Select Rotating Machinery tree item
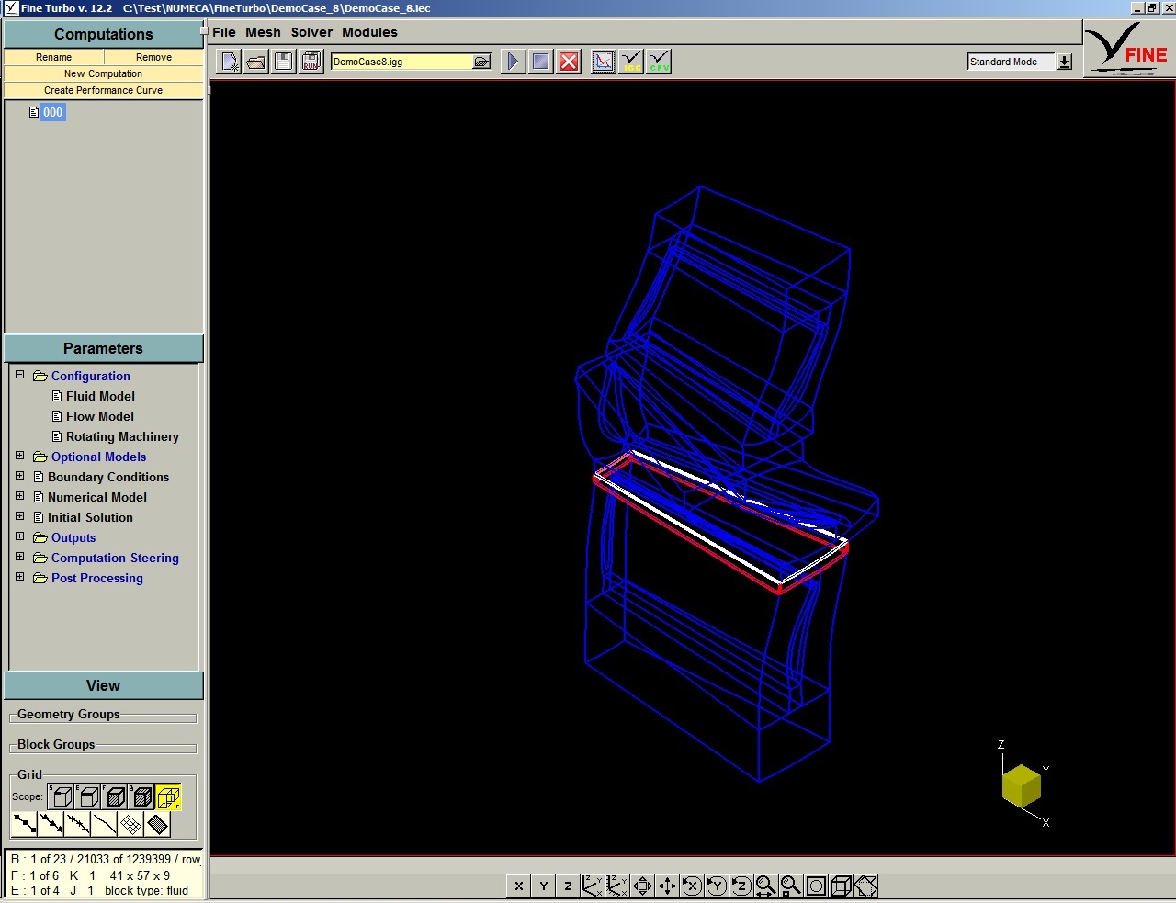Screen dimensions: 1176x903 (122, 436)
